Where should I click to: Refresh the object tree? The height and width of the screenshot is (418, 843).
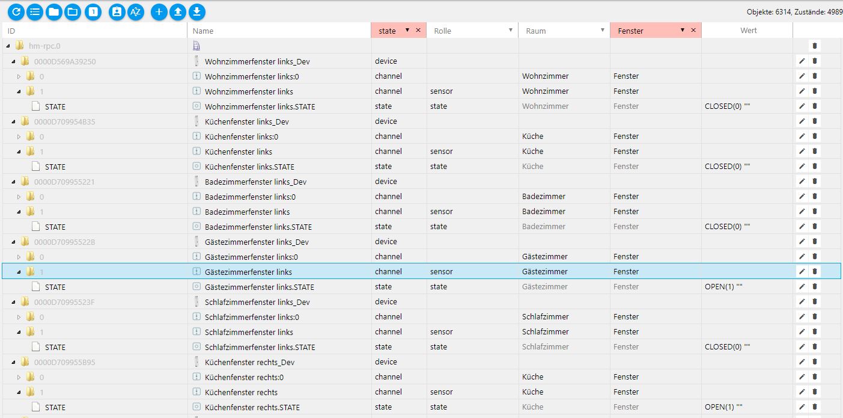[x=16, y=11]
